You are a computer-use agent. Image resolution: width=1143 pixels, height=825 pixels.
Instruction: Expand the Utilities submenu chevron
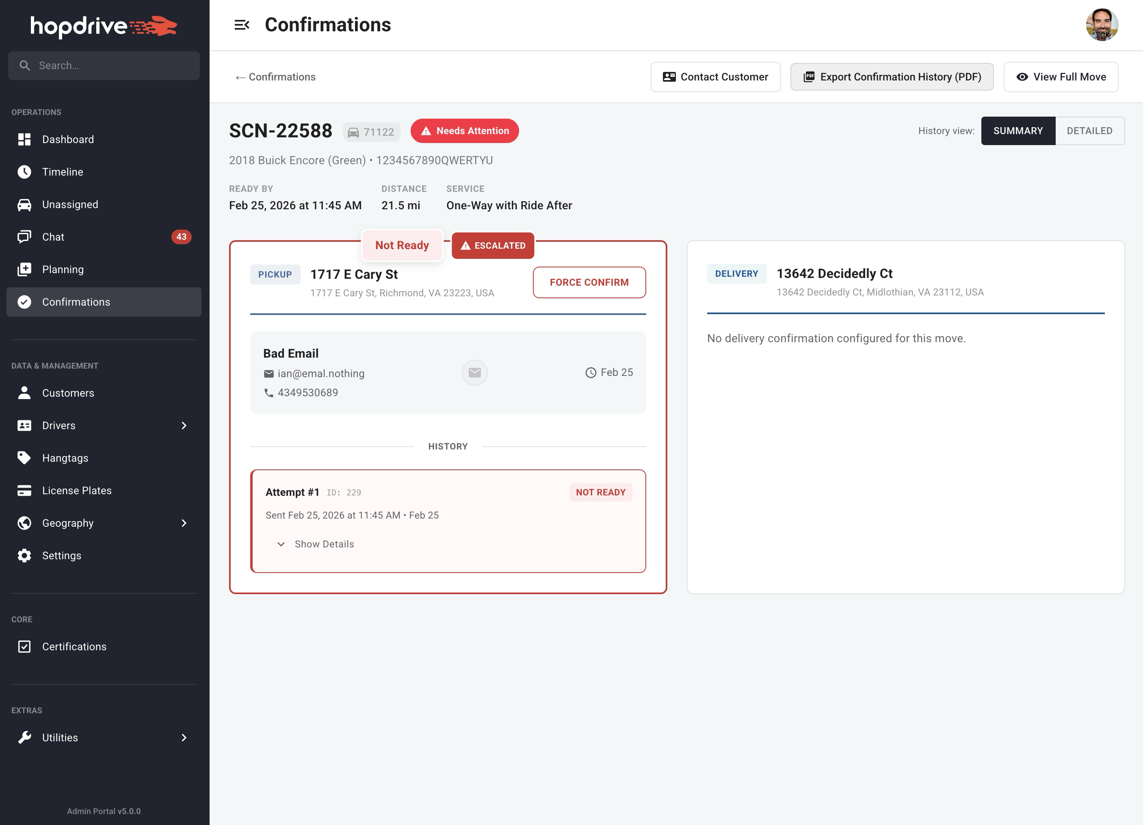pyautogui.click(x=184, y=738)
